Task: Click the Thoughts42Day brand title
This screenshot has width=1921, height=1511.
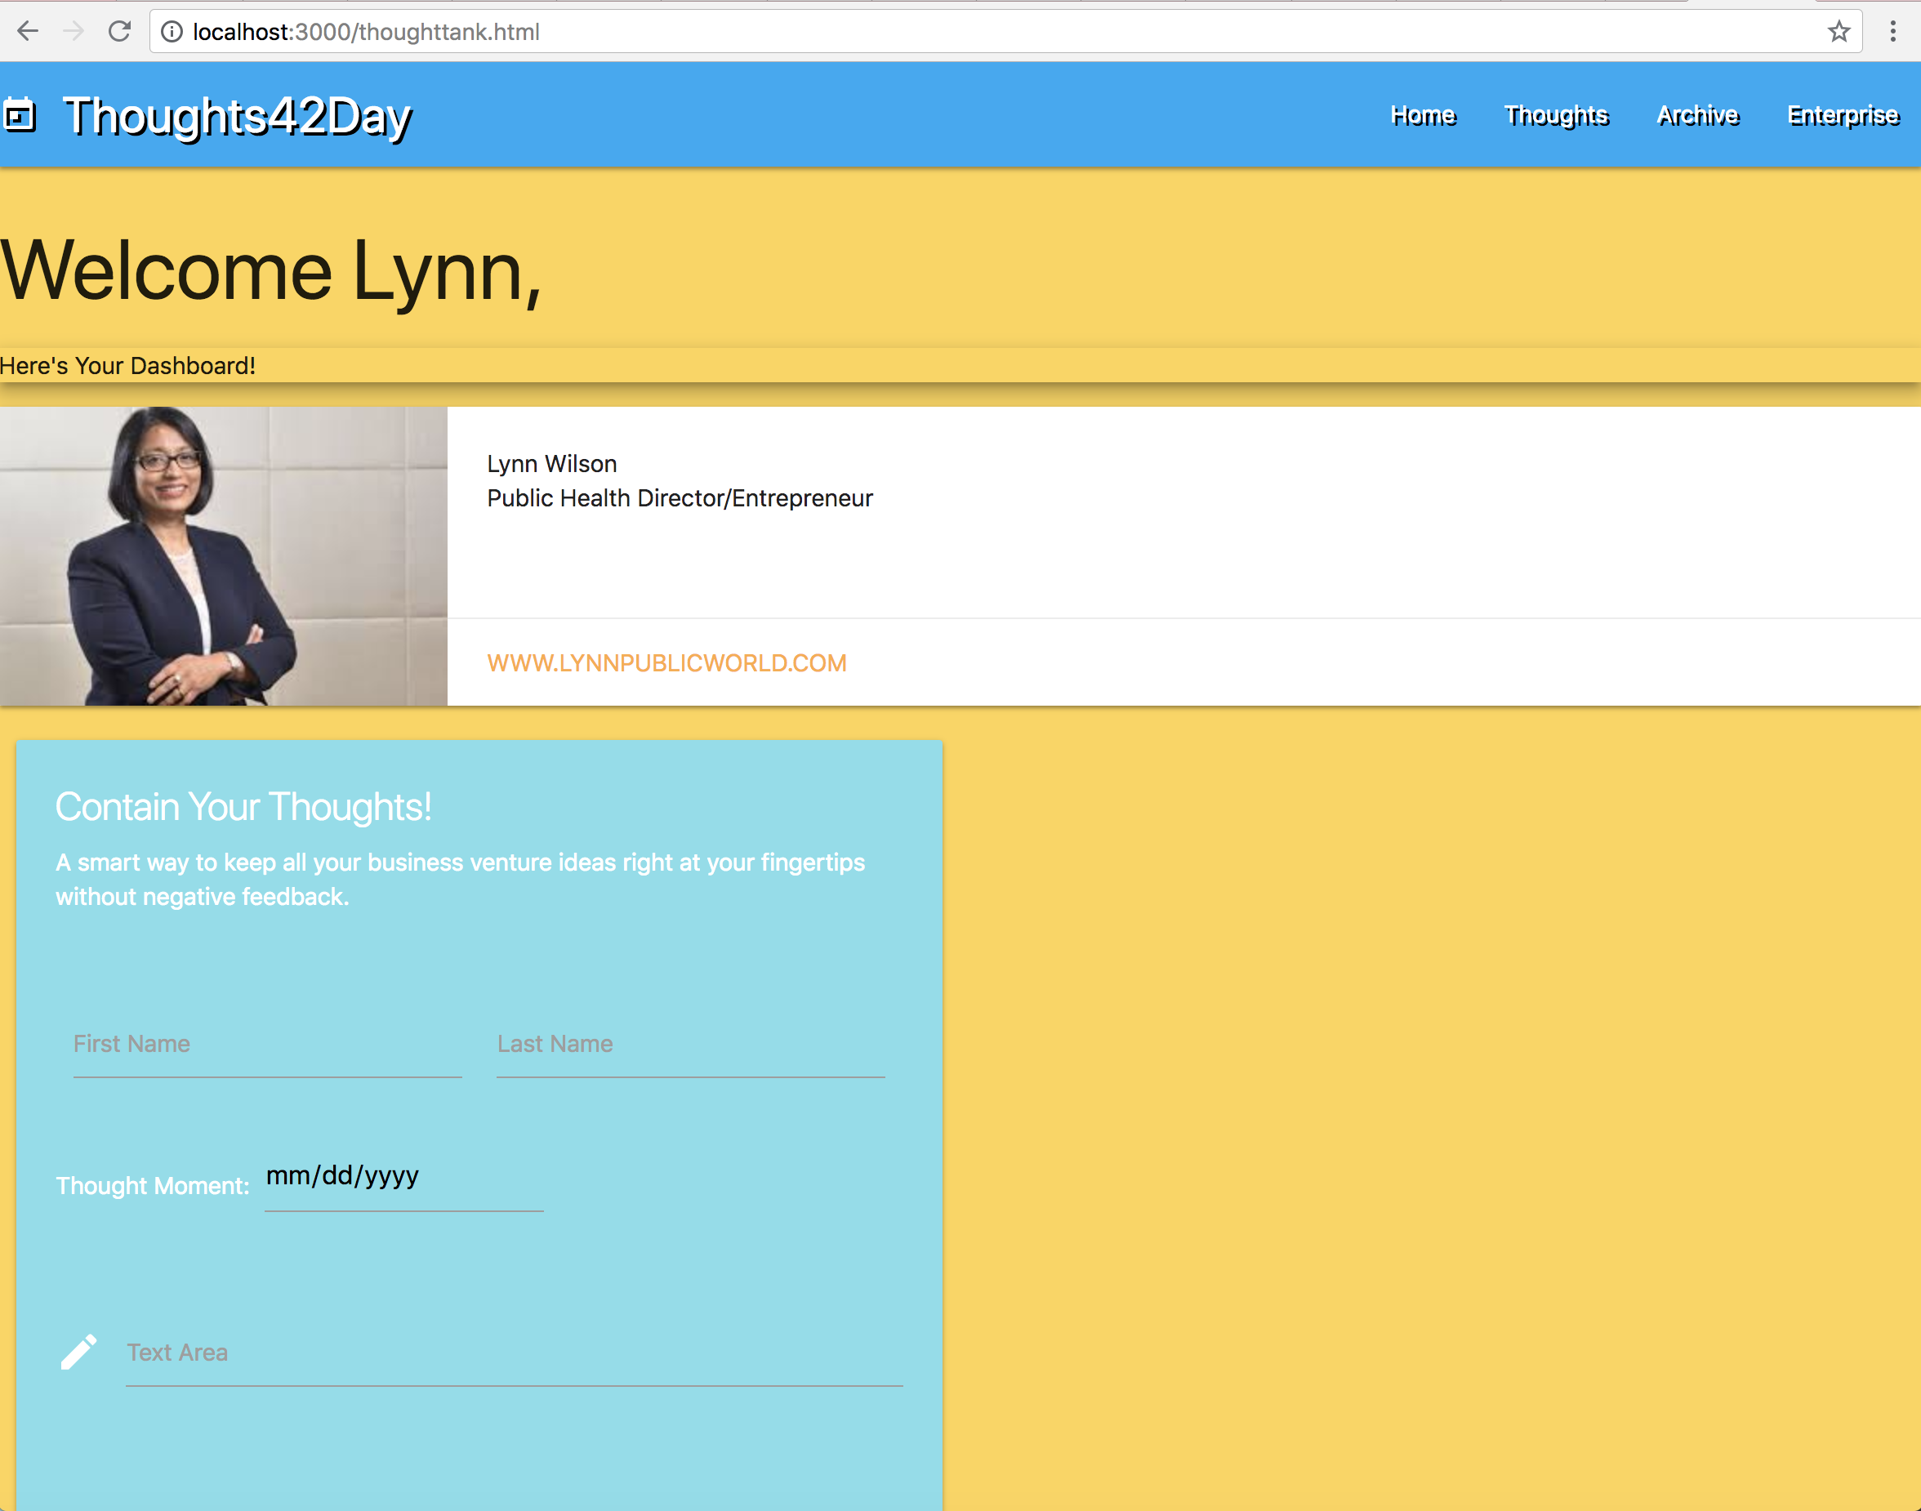Action: point(237,116)
